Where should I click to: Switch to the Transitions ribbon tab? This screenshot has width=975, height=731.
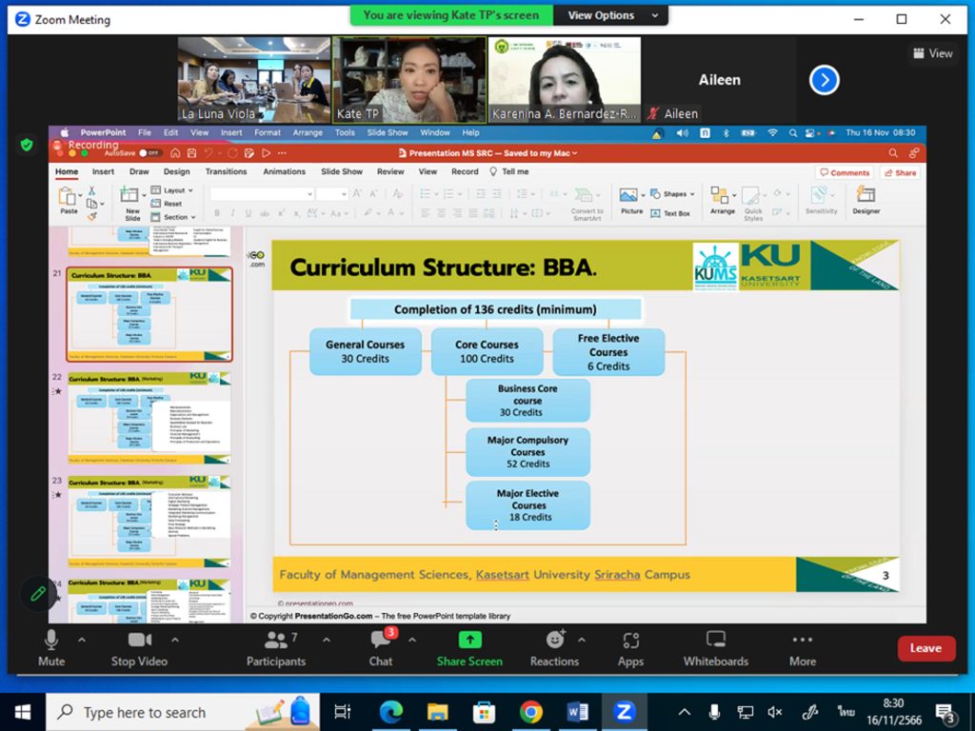tap(226, 171)
